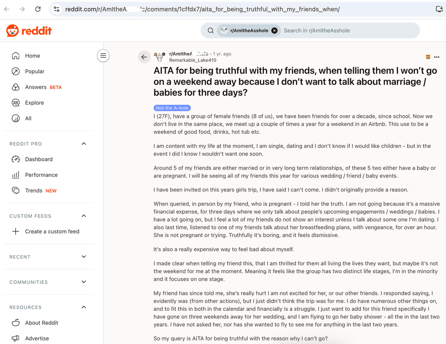Click the CUSTOM FEEDS section heading

[30, 216]
